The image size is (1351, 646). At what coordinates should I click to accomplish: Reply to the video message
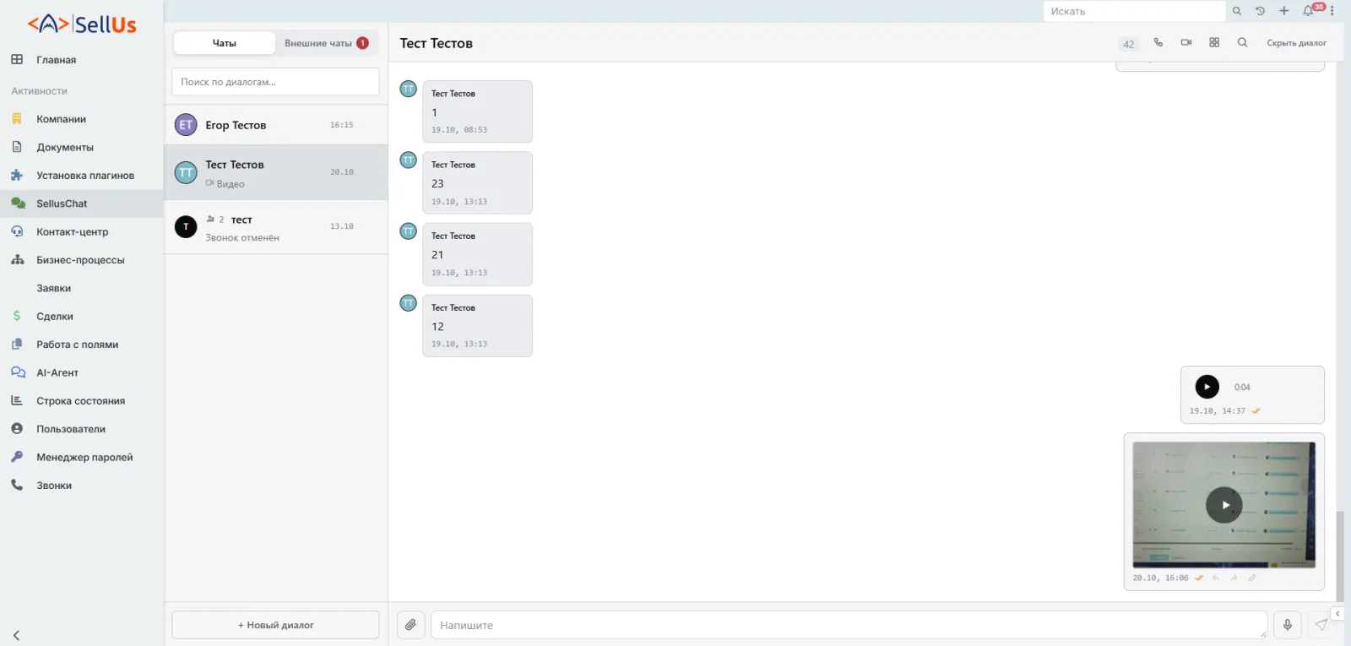(x=1216, y=578)
